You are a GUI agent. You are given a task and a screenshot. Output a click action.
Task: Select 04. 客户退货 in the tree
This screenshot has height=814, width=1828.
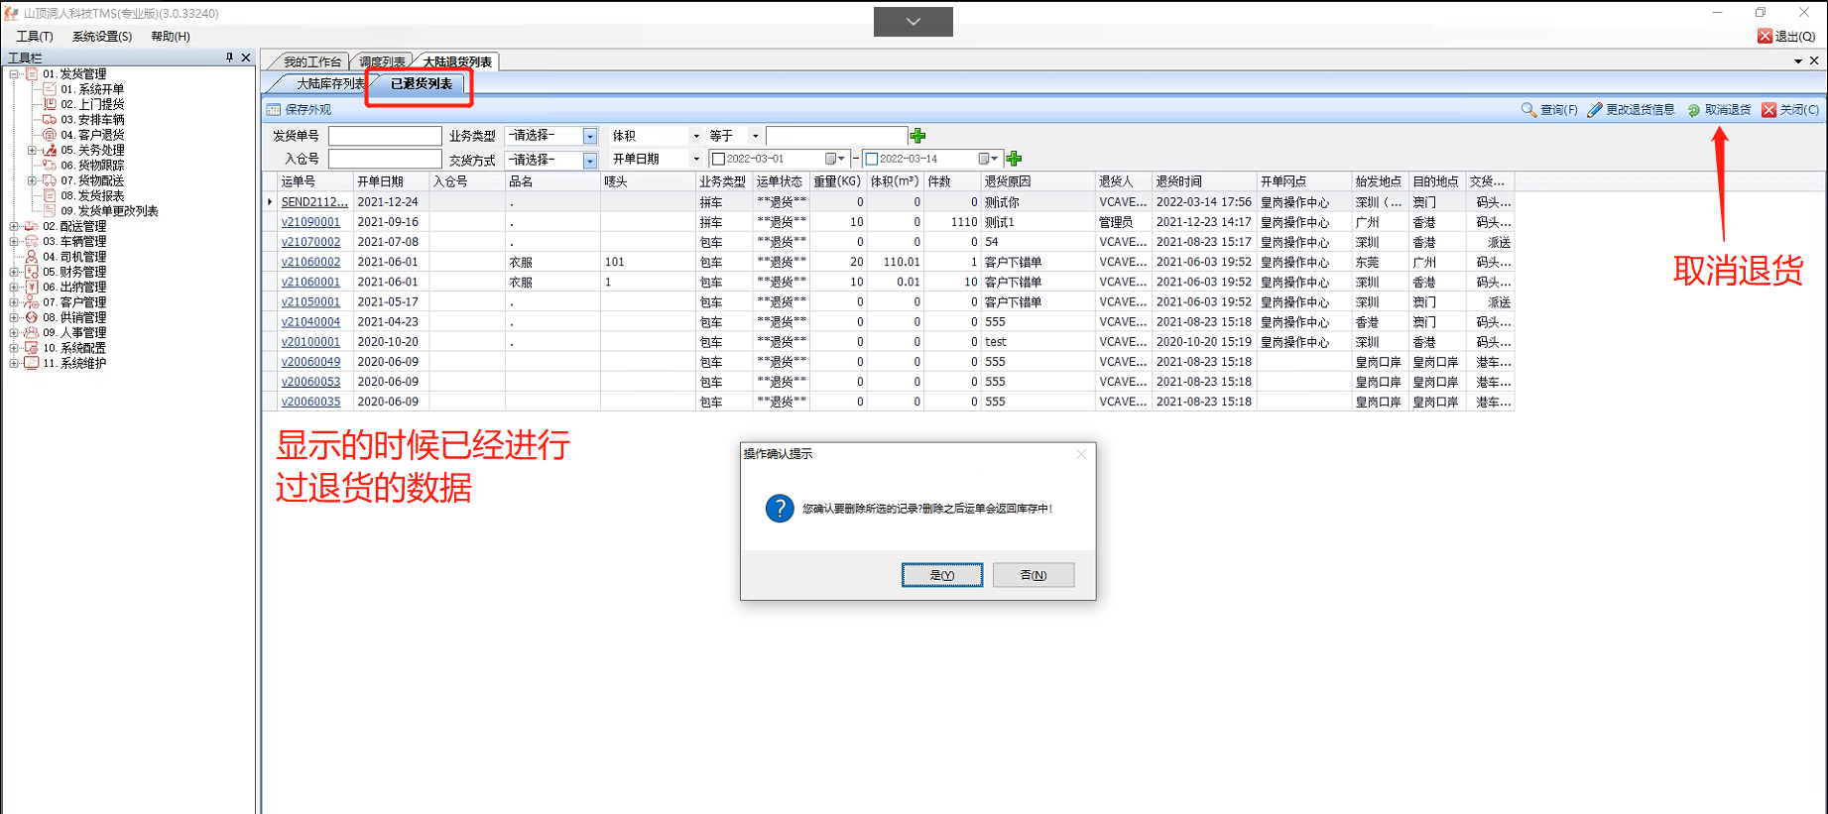tap(92, 135)
